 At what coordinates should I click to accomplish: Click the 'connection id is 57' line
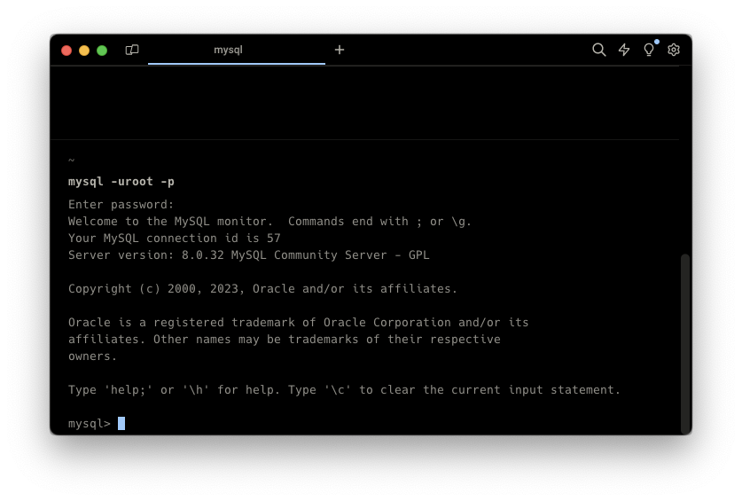[x=175, y=239]
